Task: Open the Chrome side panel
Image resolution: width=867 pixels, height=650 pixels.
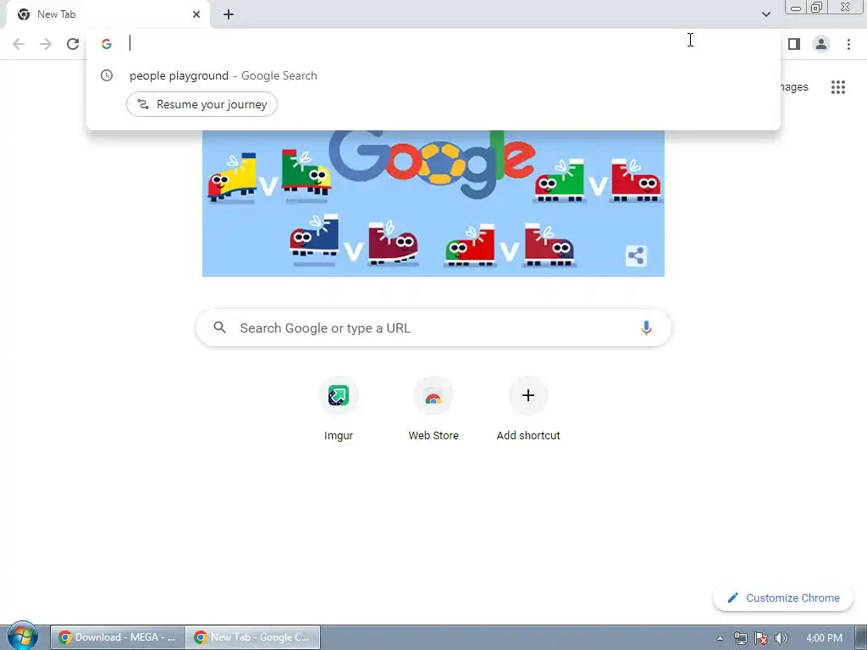Action: pos(794,44)
